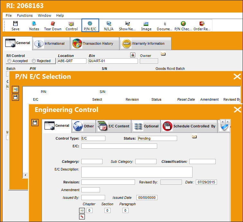Click the Image toolbar icon
Image resolution: width=243 pixels, height=222 pixels.
coord(146,26)
